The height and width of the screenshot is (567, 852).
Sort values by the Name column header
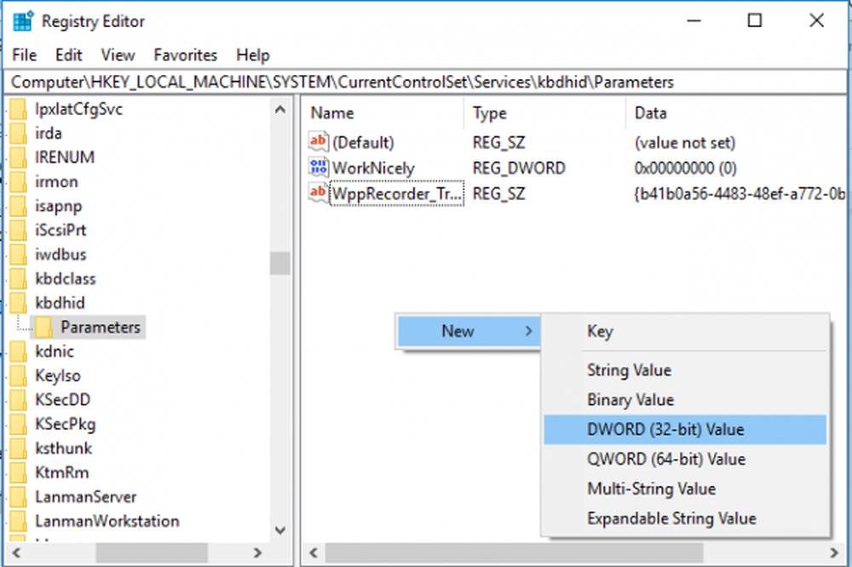click(332, 113)
